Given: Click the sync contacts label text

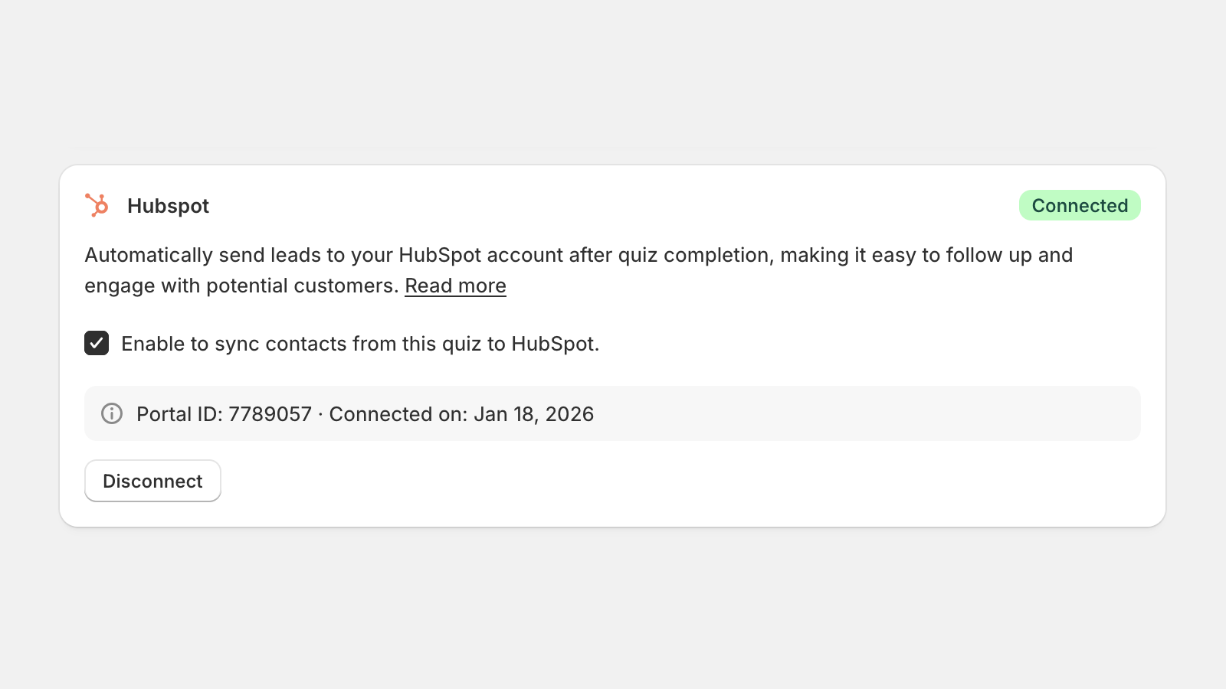Looking at the screenshot, I should click(360, 344).
